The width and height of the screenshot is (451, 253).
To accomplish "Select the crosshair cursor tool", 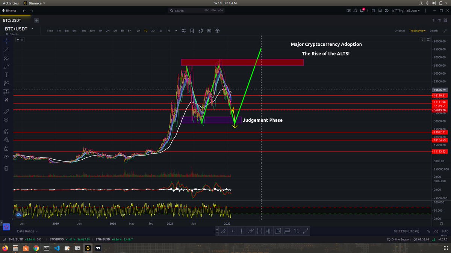I will click(6, 40).
